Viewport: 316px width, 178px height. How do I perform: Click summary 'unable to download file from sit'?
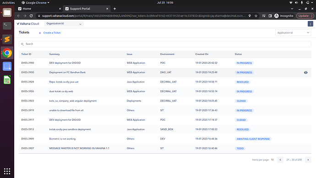[66, 110]
